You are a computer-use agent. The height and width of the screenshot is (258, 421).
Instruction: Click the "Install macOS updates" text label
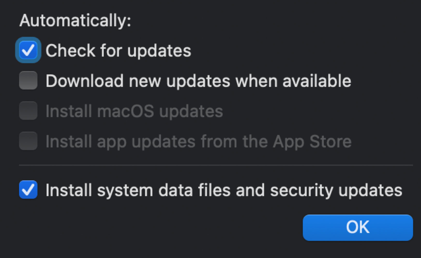[134, 111]
